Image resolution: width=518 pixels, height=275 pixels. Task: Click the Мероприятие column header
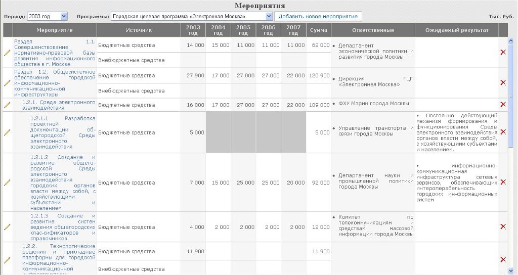coord(55,30)
